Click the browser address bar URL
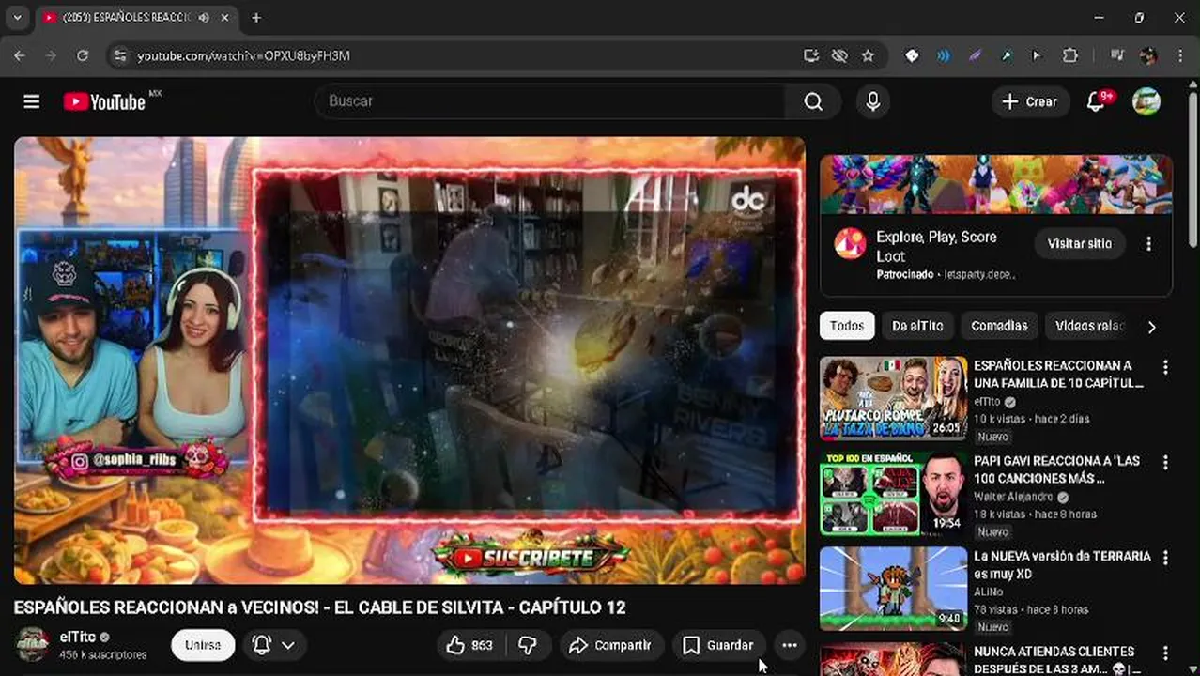1200x676 pixels. point(244,55)
